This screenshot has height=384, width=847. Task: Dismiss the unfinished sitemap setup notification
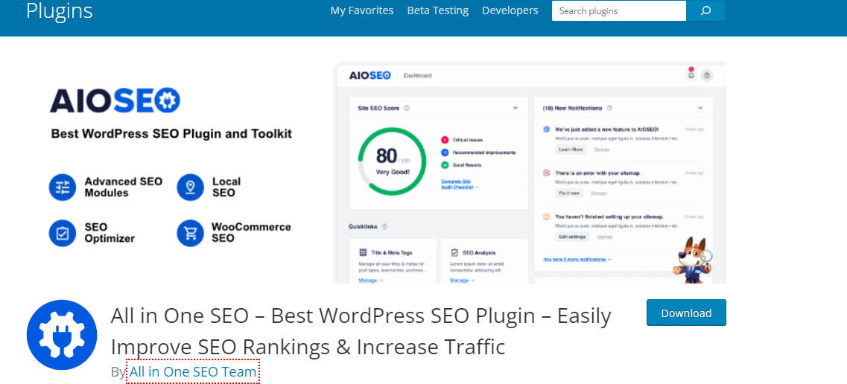[604, 237]
